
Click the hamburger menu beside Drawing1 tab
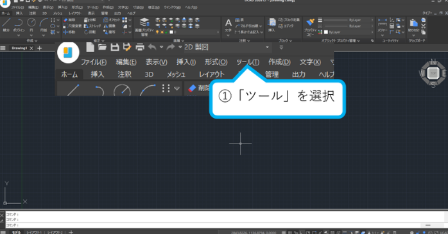[x=3, y=48]
